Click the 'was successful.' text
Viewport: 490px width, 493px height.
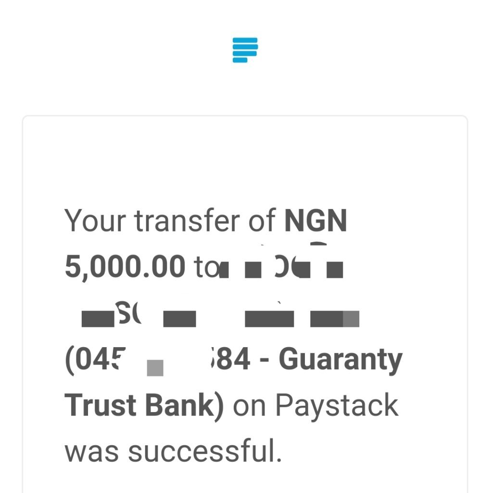[x=173, y=451]
